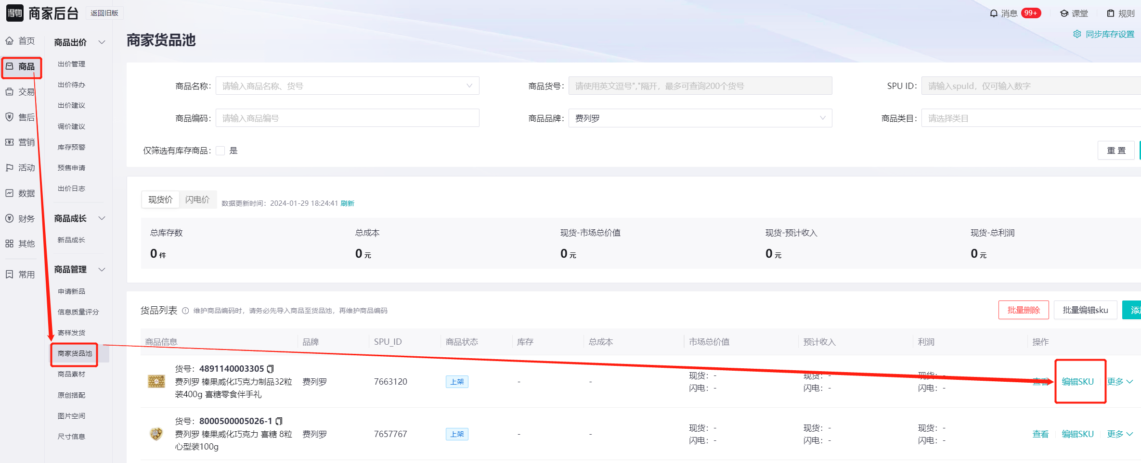Collapse the 商品成长 menu group
1141x463 pixels.
click(102, 218)
